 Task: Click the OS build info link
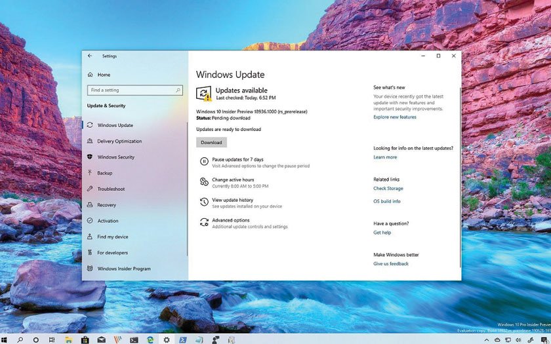[x=387, y=201]
